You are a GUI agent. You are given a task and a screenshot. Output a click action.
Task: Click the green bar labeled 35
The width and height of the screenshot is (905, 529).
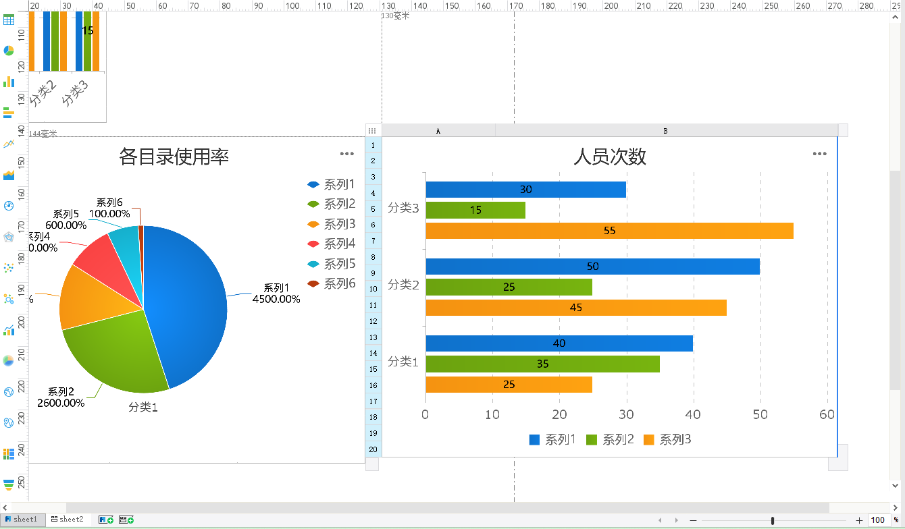click(x=542, y=364)
